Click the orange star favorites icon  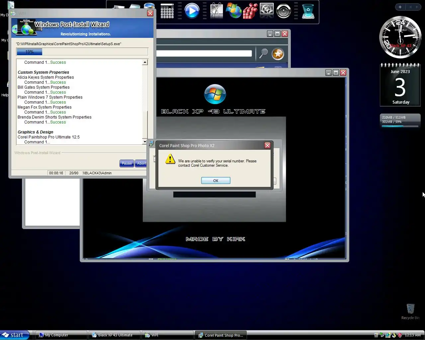tap(278, 54)
